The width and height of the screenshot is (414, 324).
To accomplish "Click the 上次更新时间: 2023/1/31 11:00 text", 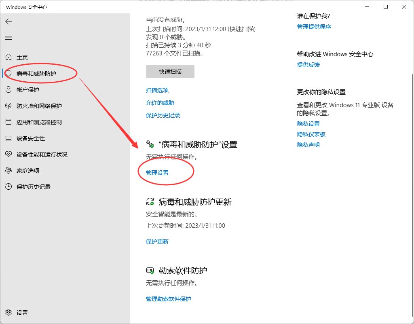I will point(186,226).
